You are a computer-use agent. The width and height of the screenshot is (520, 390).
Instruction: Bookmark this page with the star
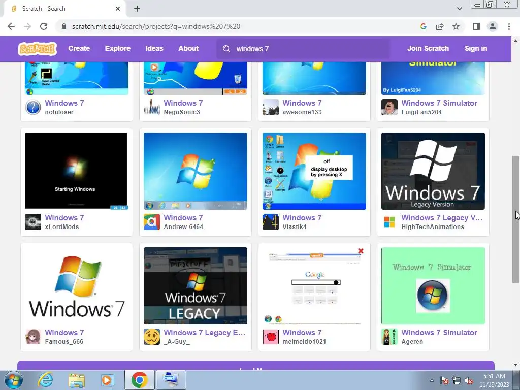coord(456,26)
